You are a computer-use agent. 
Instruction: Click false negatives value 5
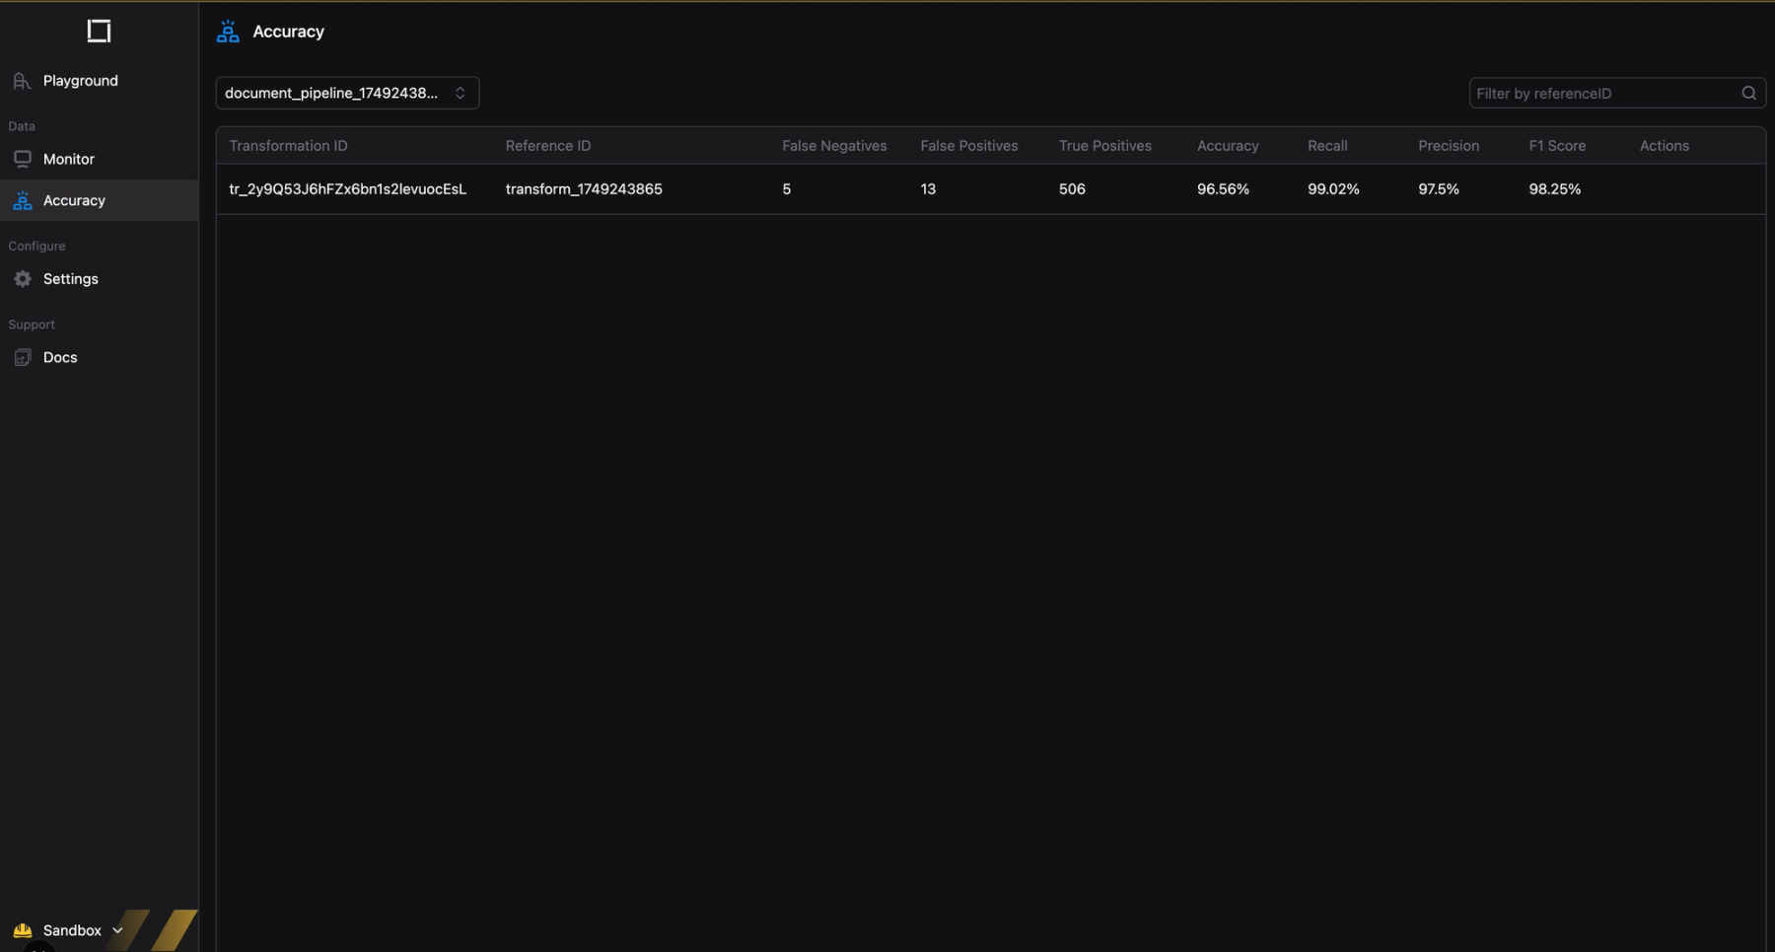point(786,189)
